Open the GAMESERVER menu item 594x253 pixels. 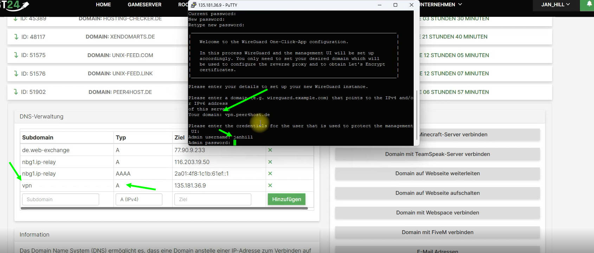point(144,5)
